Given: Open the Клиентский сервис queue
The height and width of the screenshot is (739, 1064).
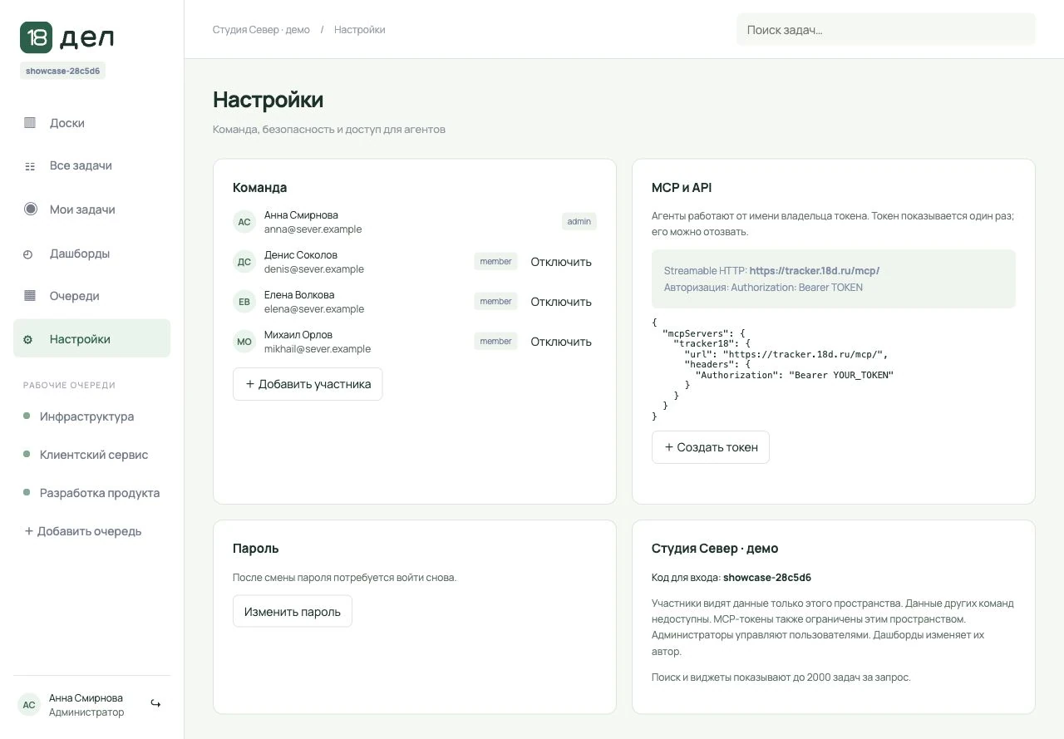Looking at the screenshot, I should 91,455.
